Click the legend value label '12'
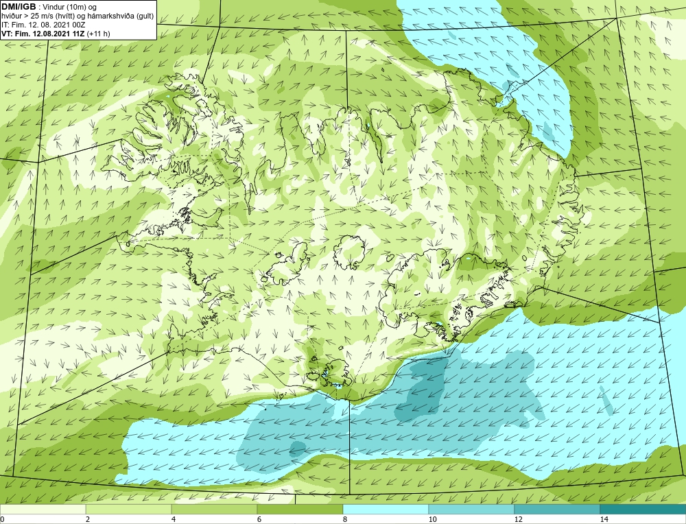Image resolution: width=686 pixels, height=524 pixels. [x=518, y=519]
